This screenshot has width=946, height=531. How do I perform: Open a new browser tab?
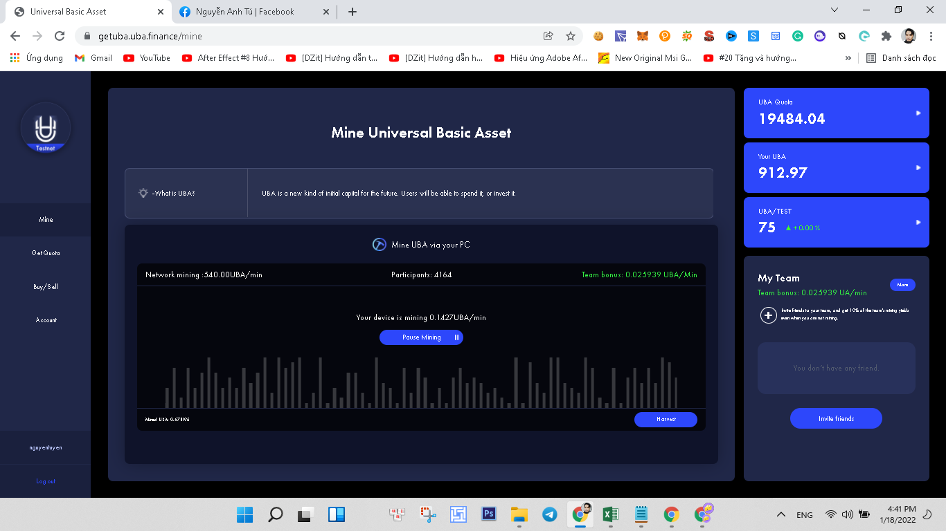point(352,12)
